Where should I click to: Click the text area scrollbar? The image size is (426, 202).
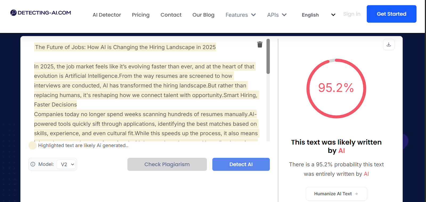268,57
